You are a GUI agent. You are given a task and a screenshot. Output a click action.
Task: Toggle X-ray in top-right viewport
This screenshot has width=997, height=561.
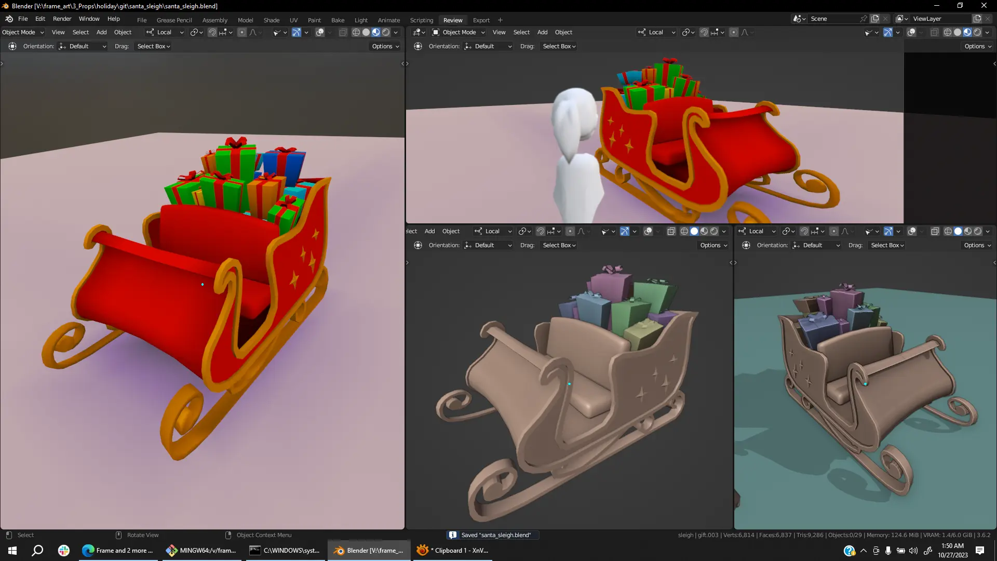934,32
